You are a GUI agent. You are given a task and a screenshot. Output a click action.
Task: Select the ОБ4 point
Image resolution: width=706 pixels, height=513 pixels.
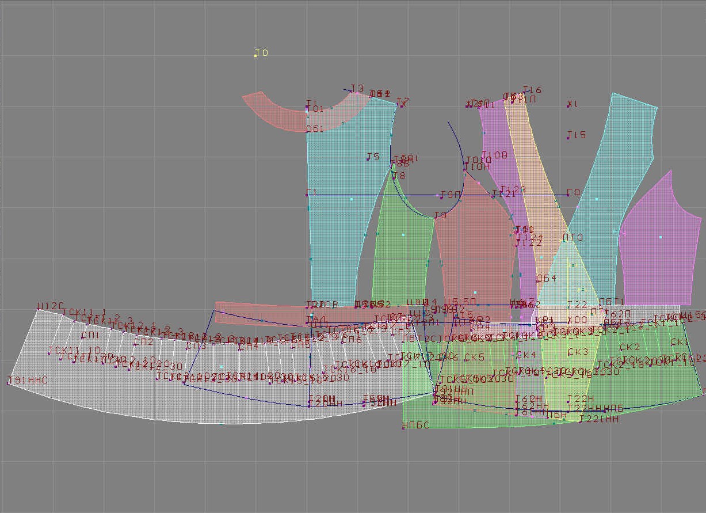click(537, 280)
